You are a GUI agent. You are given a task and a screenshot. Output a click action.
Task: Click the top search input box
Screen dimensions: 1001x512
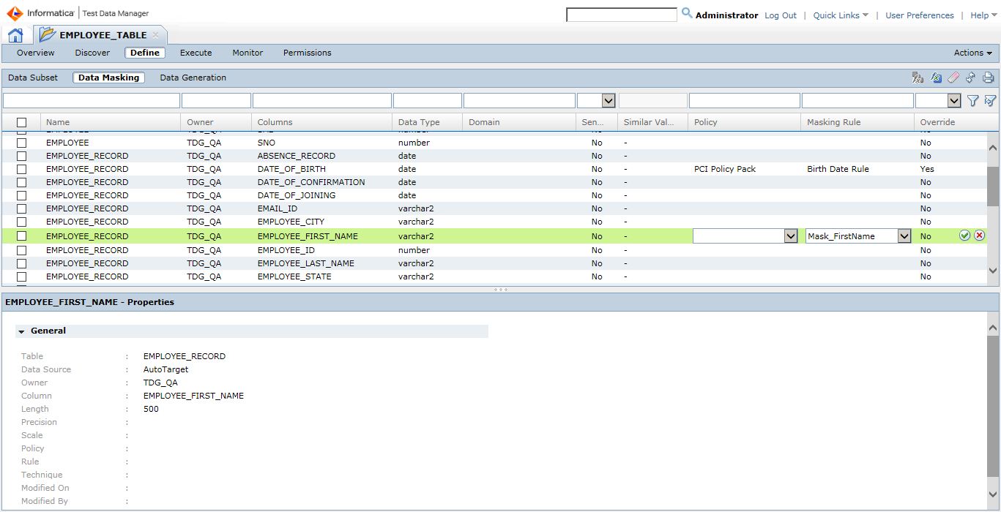(622, 15)
